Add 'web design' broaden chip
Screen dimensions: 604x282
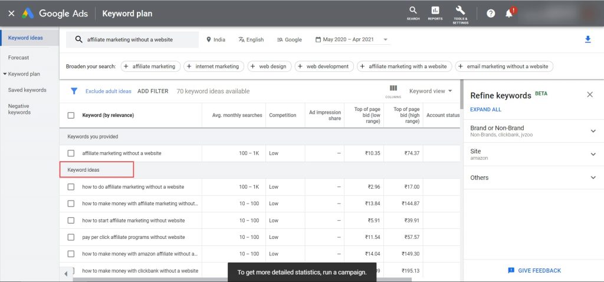(x=269, y=66)
